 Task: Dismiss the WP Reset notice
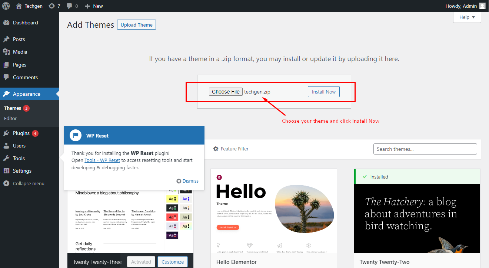pyautogui.click(x=187, y=181)
